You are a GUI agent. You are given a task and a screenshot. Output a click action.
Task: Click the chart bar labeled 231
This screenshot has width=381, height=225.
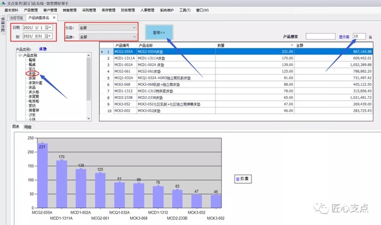42,175
